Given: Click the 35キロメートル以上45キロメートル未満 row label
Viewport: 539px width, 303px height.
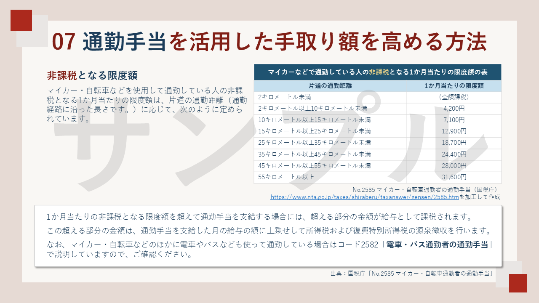Looking at the screenshot, I should pyautogui.click(x=315, y=154).
